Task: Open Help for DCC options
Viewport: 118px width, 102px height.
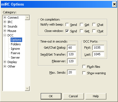Action: pos(96,96)
